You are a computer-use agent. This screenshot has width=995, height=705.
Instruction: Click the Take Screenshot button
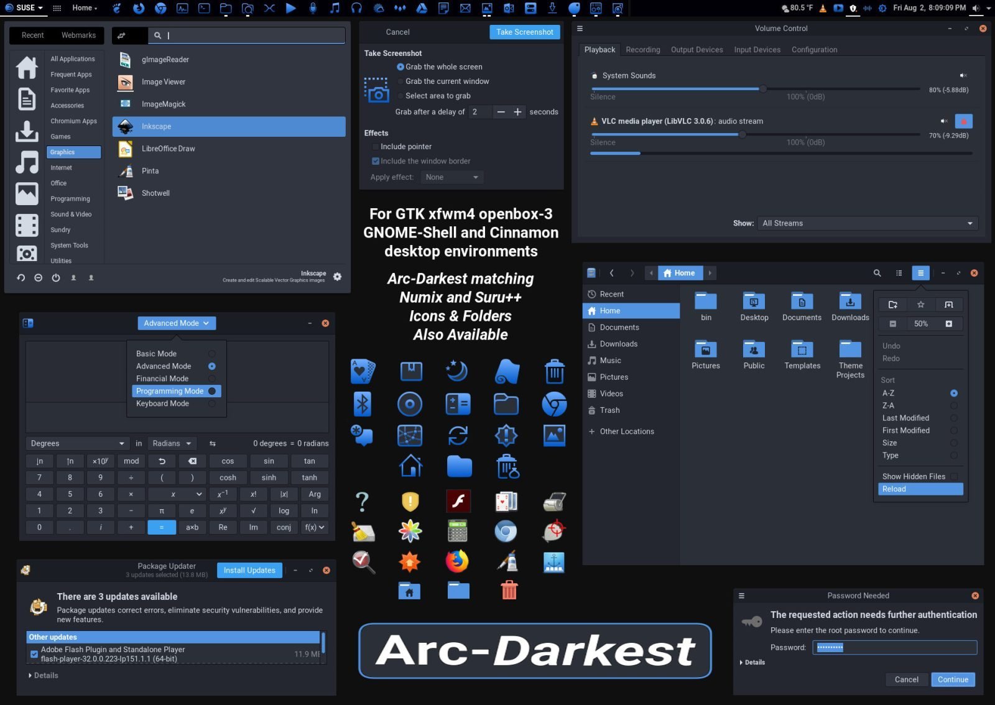[524, 32]
